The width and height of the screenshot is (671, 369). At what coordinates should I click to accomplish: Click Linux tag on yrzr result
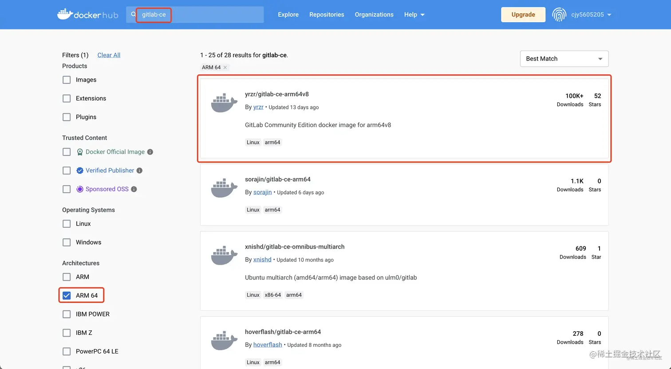(253, 143)
